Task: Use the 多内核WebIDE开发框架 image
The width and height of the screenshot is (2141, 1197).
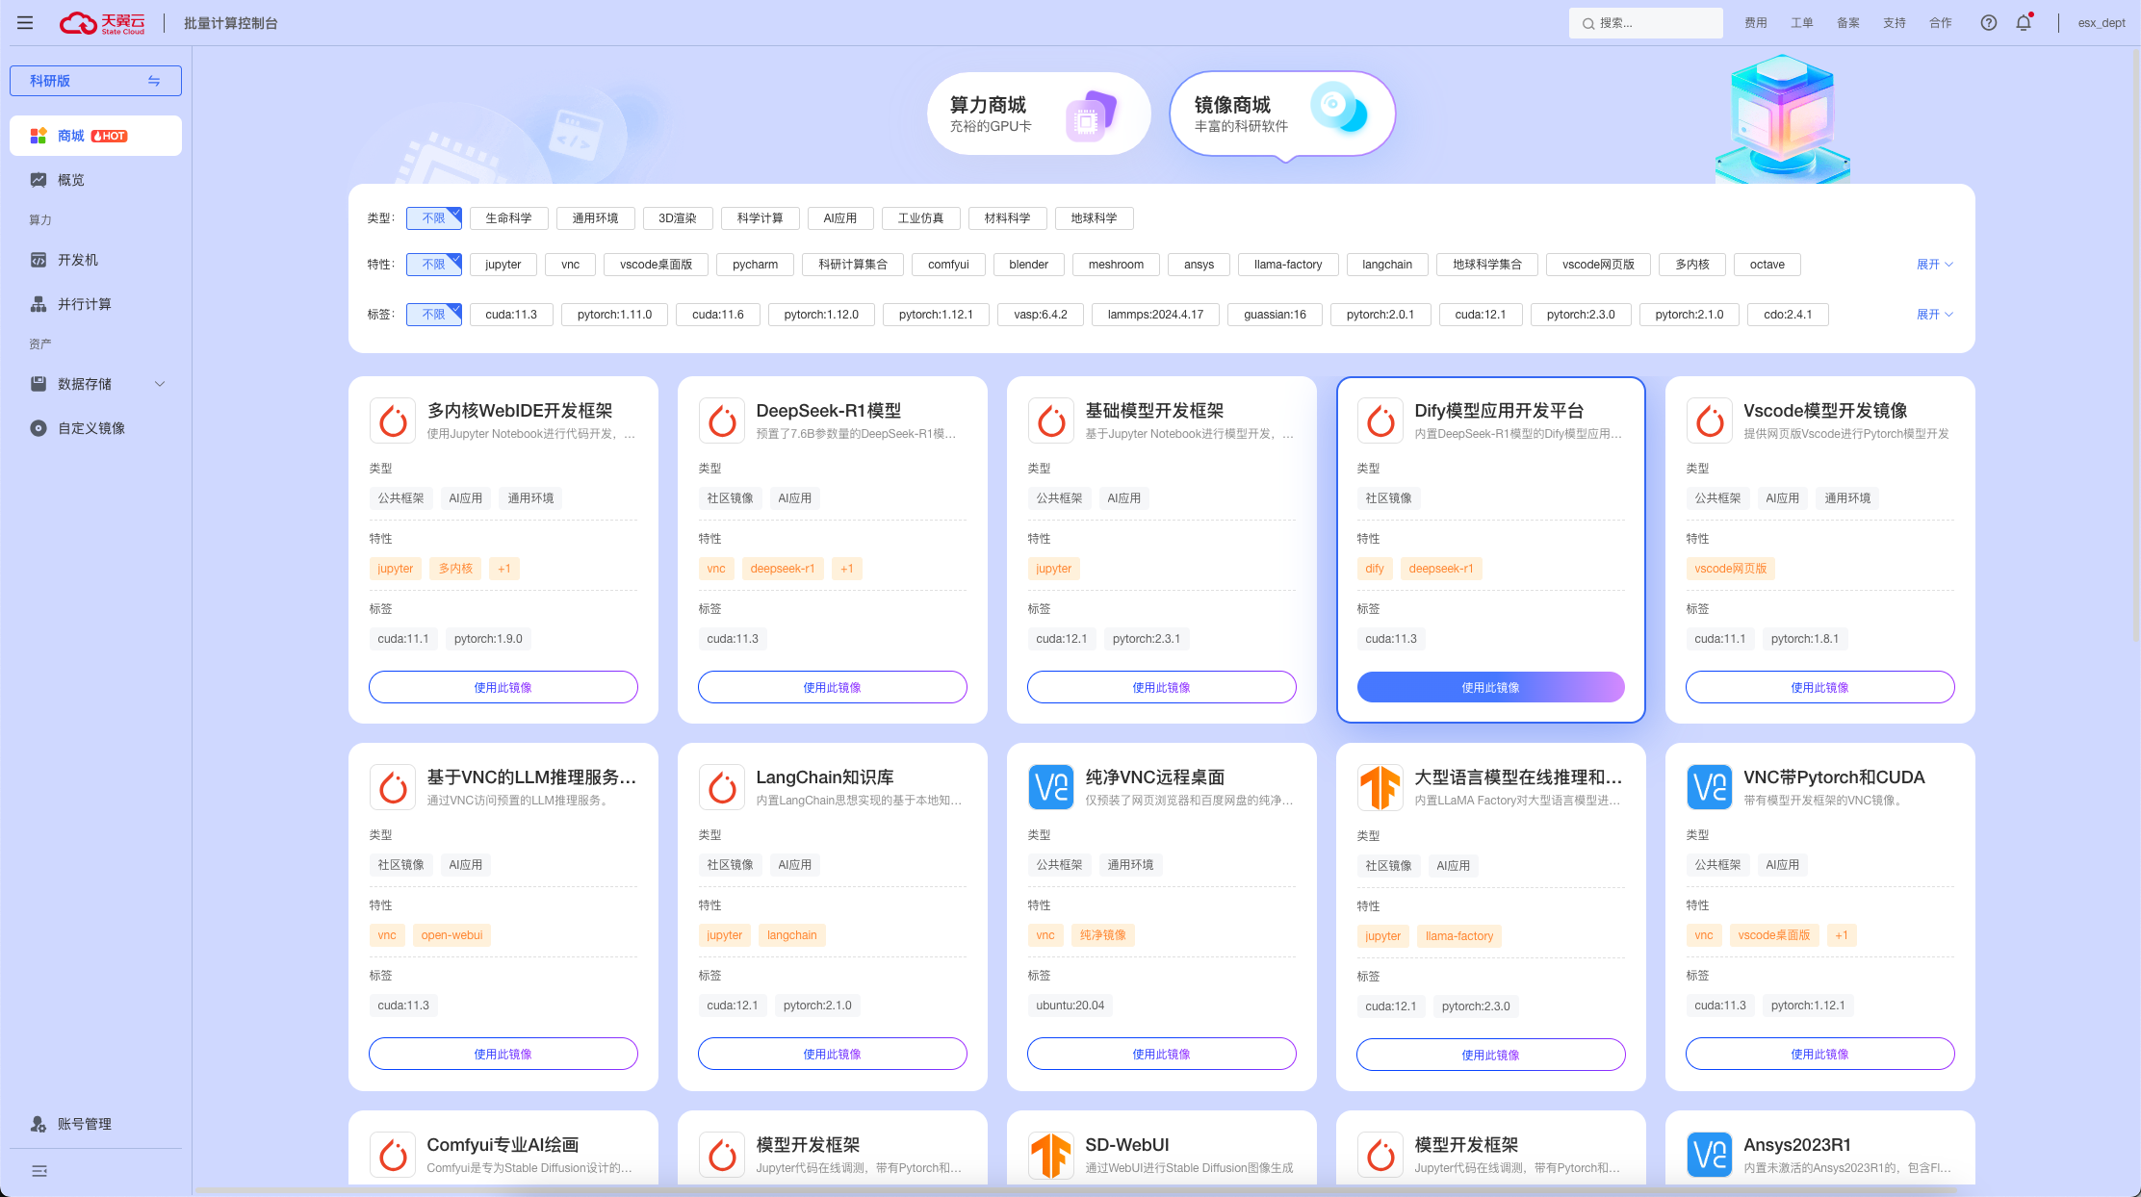Action: pyautogui.click(x=503, y=687)
